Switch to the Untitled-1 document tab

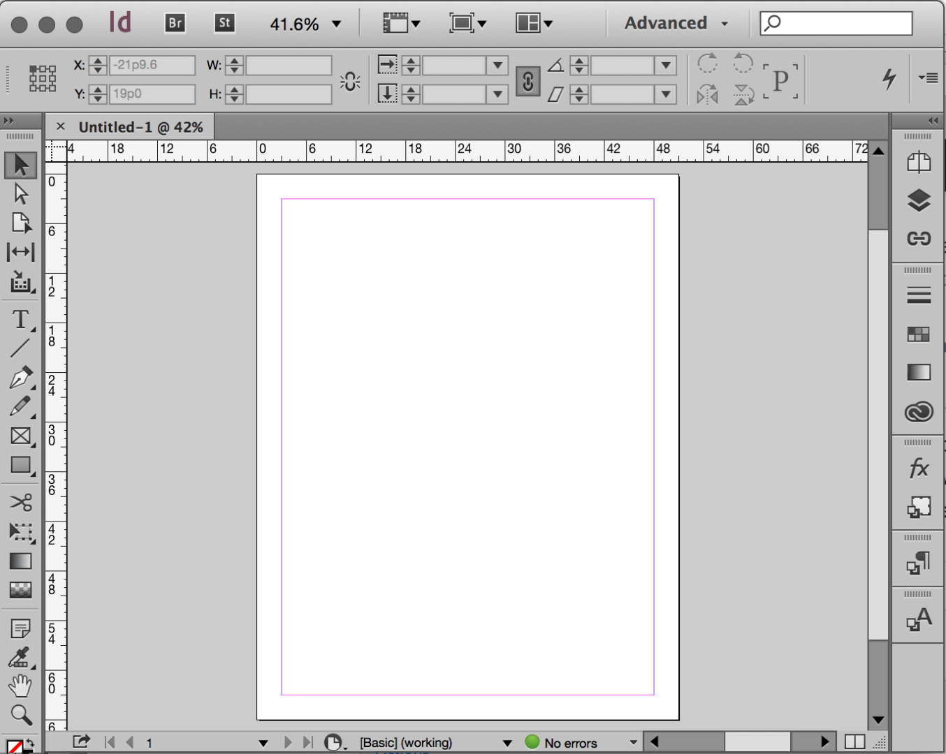140,126
